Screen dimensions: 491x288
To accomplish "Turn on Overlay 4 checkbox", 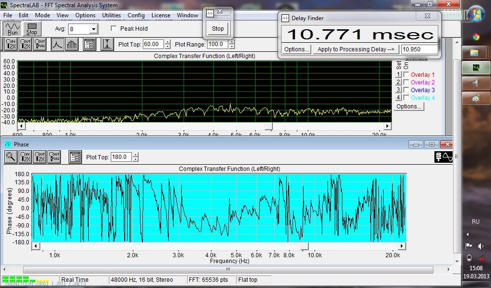I will (x=407, y=97).
